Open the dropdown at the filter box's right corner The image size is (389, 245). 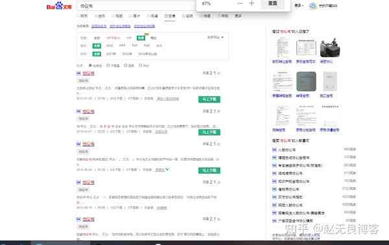(215, 38)
